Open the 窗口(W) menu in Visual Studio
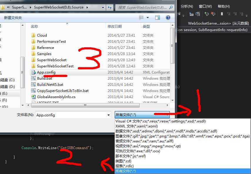 [205, 6]
